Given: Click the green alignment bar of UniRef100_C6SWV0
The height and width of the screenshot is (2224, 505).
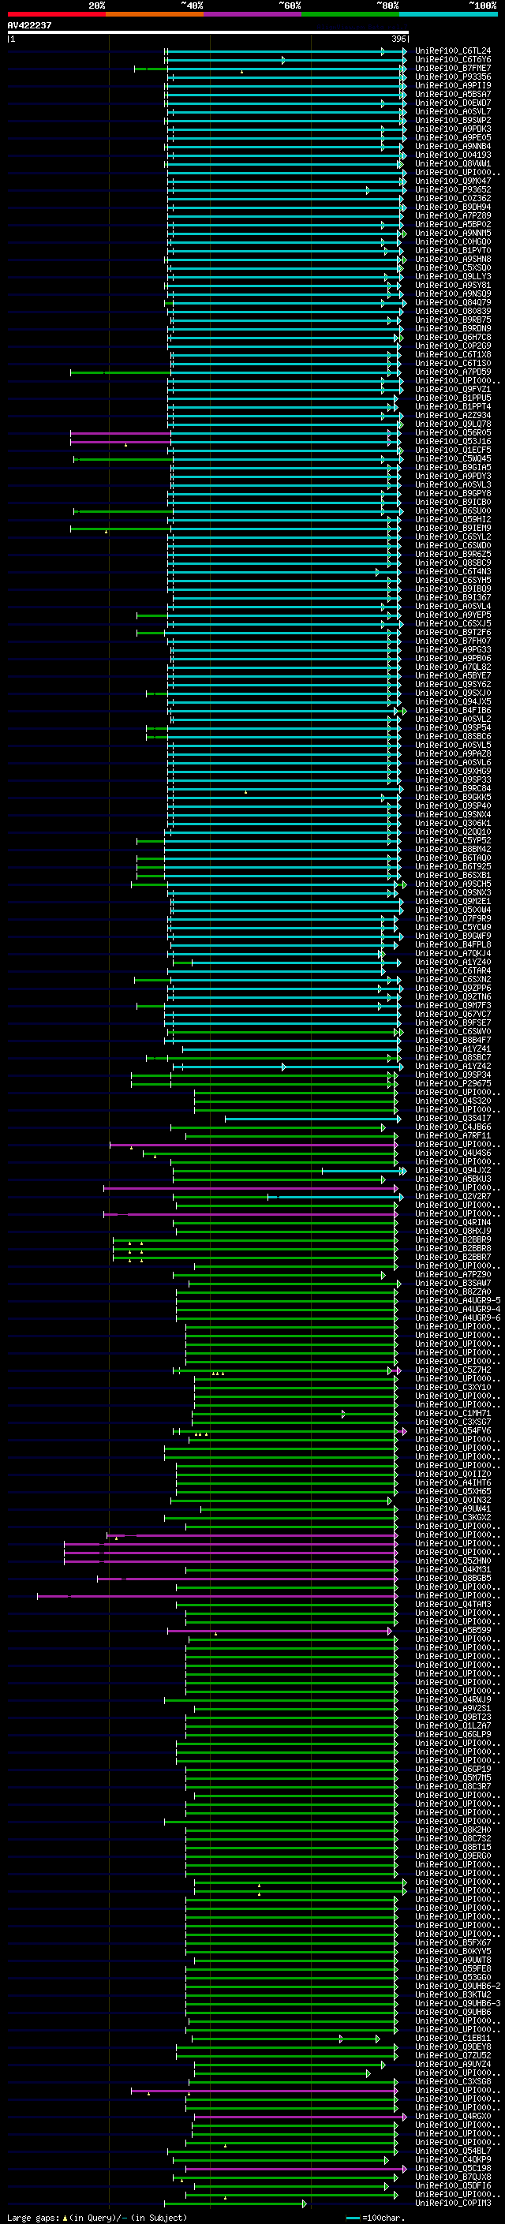Looking at the screenshot, I should [285, 1032].
